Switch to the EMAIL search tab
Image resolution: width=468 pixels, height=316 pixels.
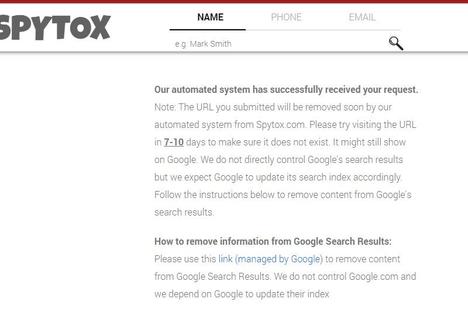point(362,18)
